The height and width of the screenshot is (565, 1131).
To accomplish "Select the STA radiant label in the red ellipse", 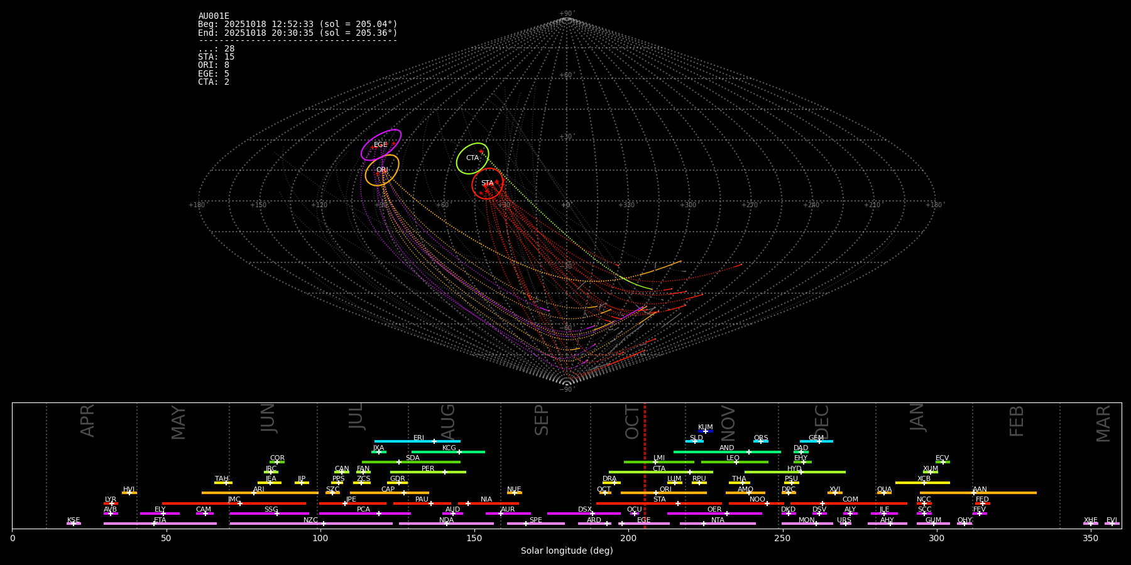I will pyautogui.click(x=488, y=183).
